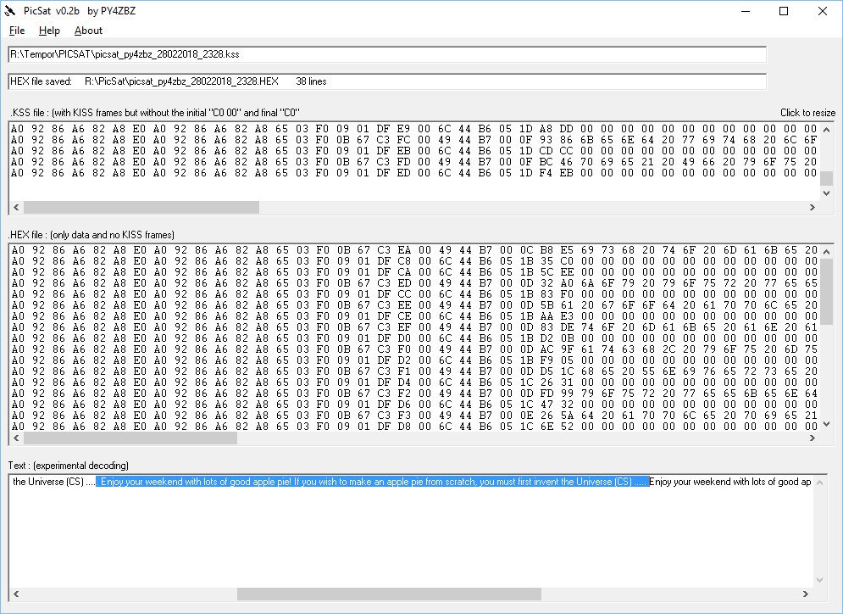Click the '.KSS file' section label
This screenshot has width=843, height=614.
tap(154, 113)
